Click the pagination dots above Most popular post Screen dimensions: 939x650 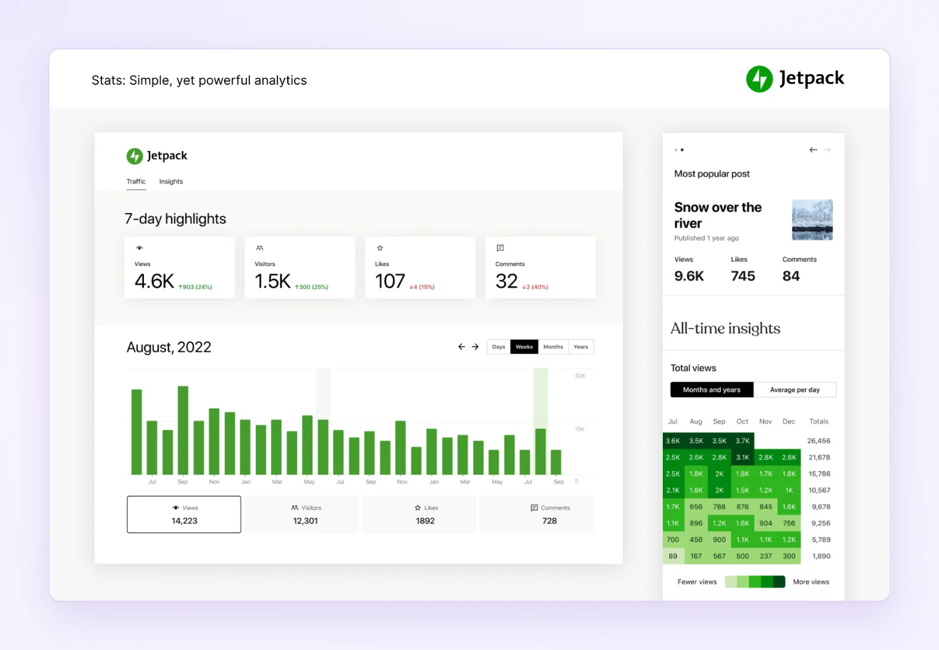[x=679, y=150]
